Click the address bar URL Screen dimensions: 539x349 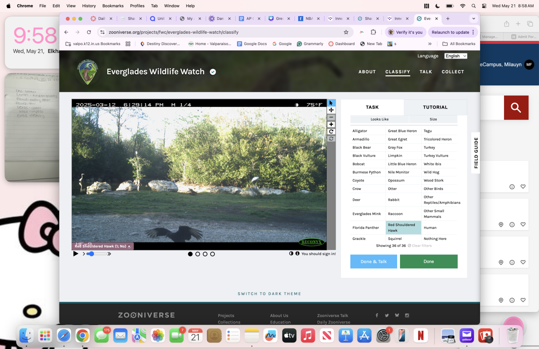[x=173, y=32]
